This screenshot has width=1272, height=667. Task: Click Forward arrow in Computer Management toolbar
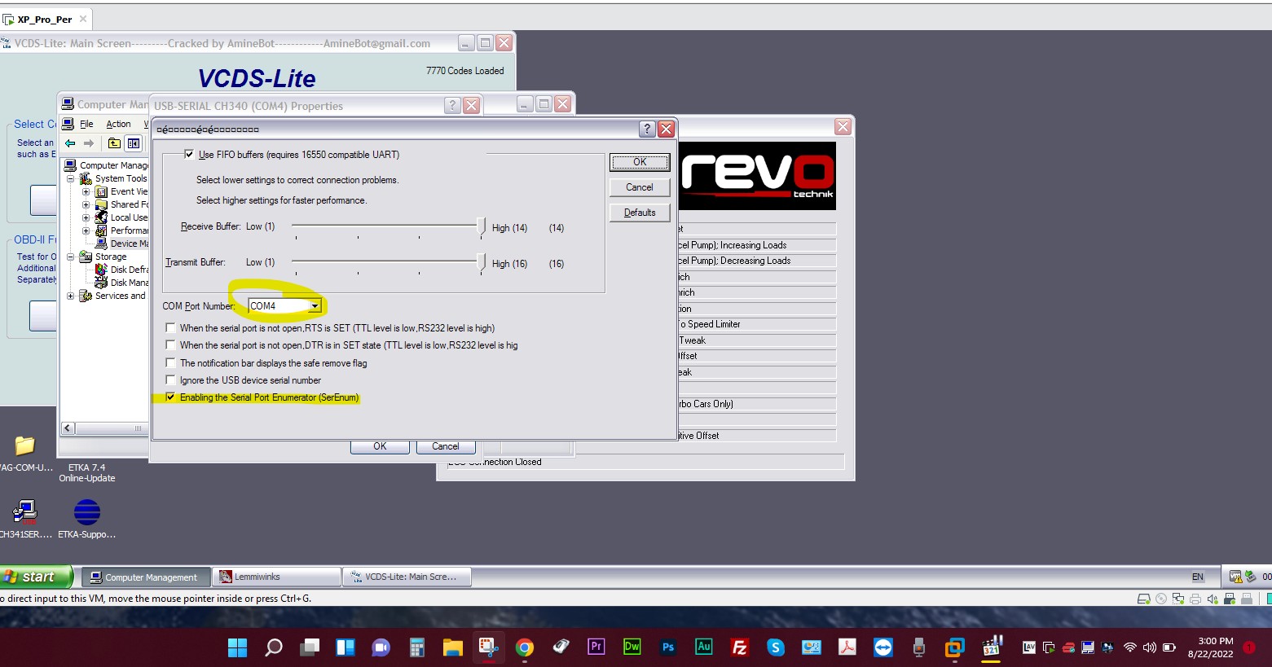(x=89, y=143)
